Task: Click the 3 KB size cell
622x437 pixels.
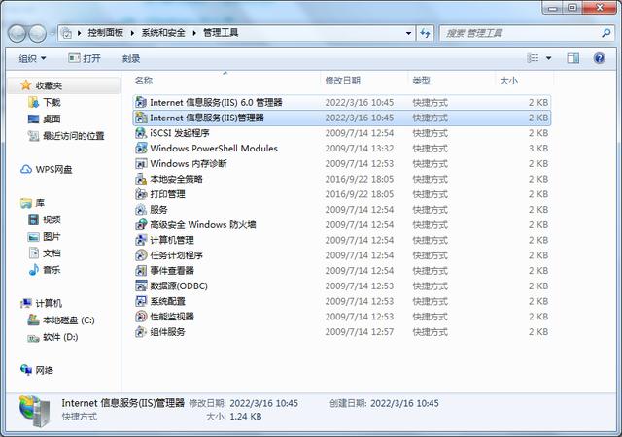Action: tap(538, 149)
